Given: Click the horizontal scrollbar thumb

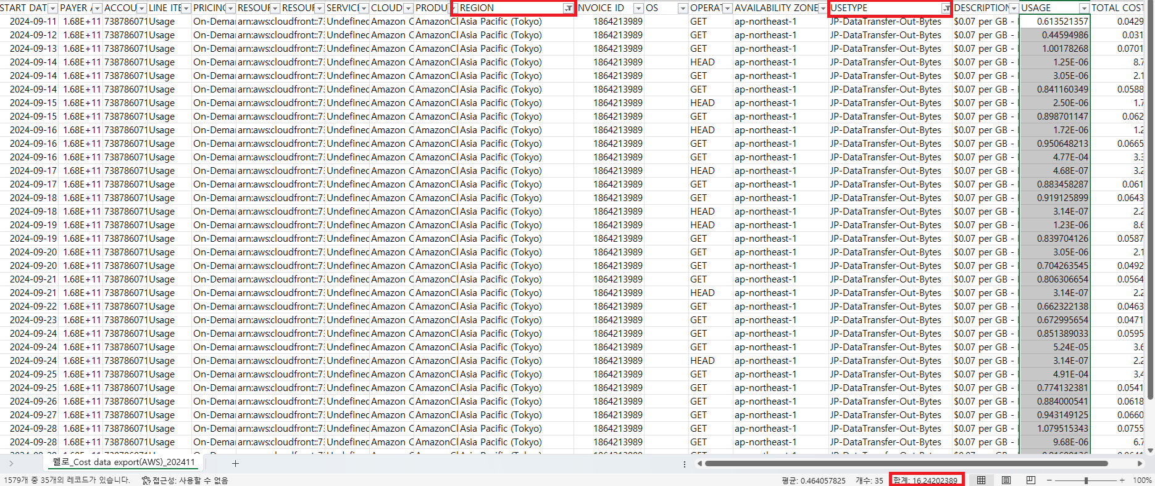Looking at the screenshot, I should pyautogui.click(x=907, y=463).
